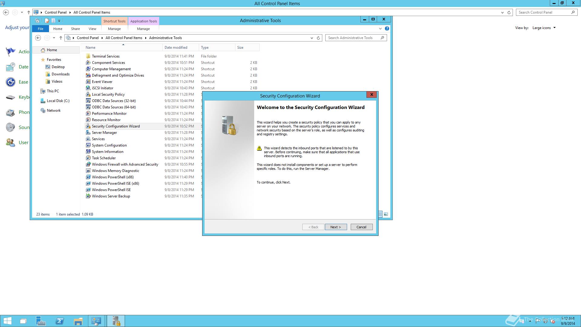The width and height of the screenshot is (581, 327).
Task: Click Event Viewer shortcut icon
Action: coord(88,81)
